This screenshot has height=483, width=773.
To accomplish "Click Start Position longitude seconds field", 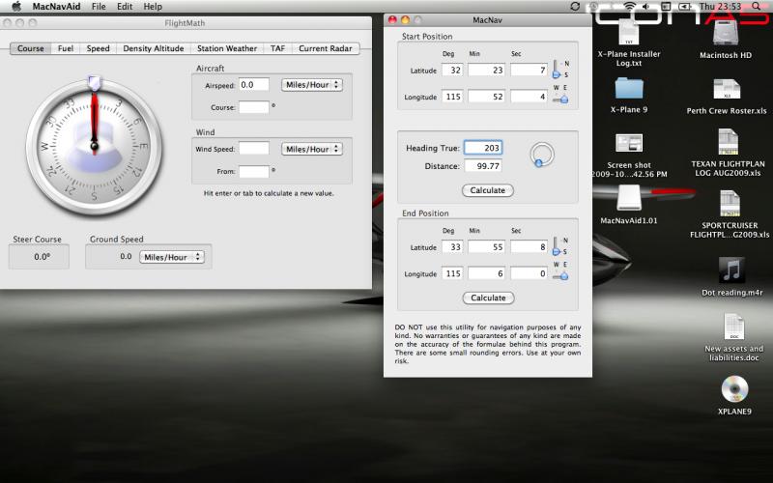I will 529,97.
